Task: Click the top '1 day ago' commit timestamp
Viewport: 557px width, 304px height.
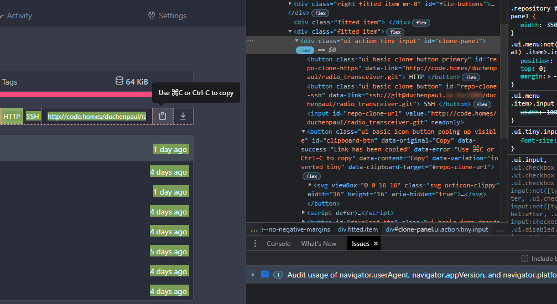Action: (x=170, y=150)
